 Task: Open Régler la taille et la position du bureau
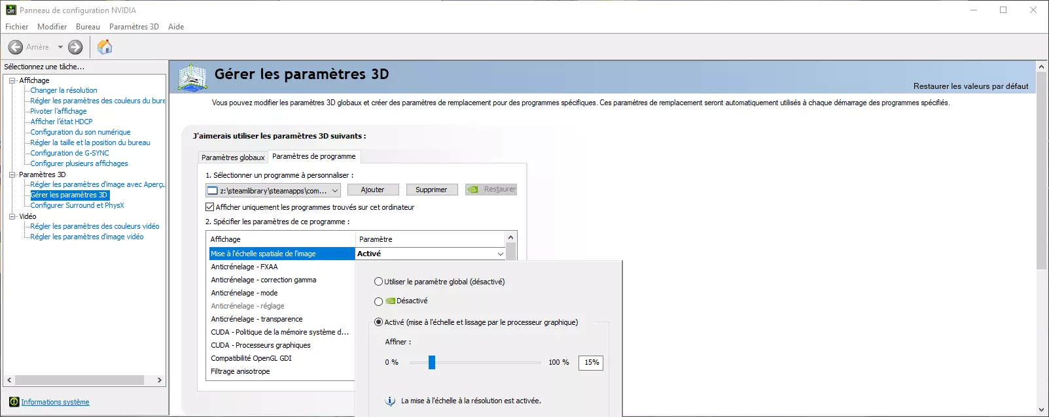coord(90,142)
